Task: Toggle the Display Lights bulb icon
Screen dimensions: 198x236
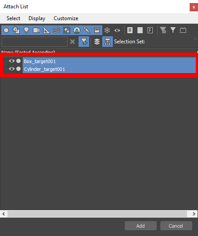Action: click(26, 30)
